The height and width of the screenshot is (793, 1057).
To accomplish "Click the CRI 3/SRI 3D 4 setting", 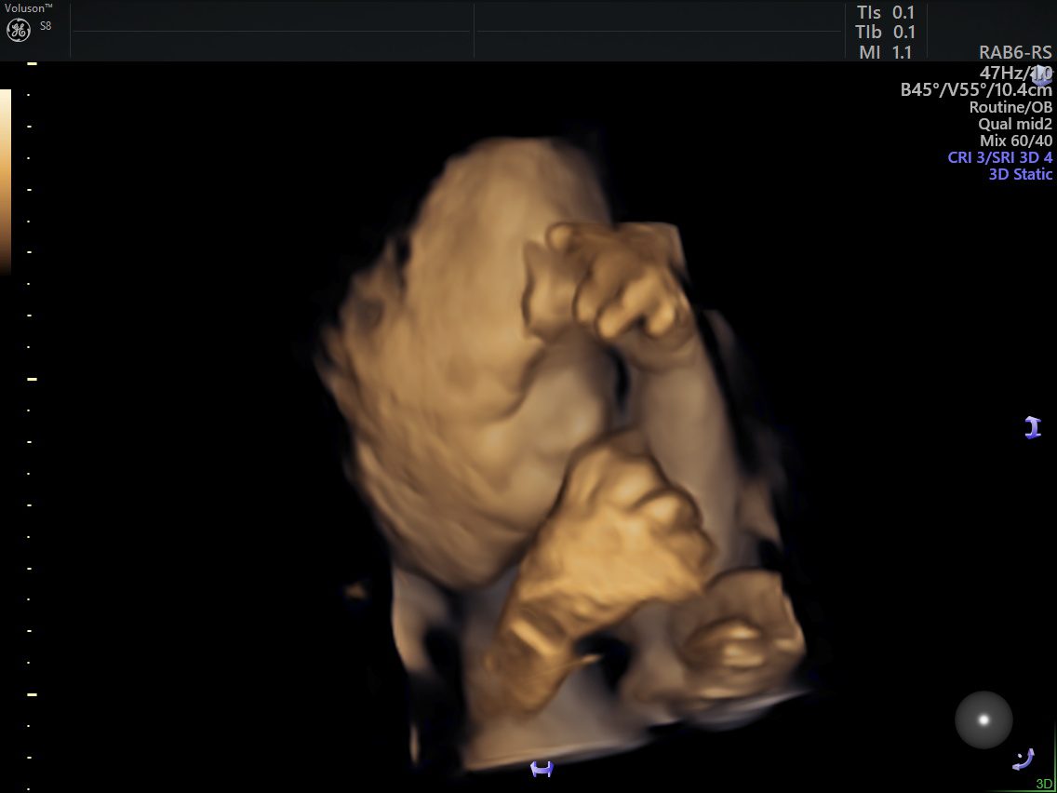I will tap(999, 157).
